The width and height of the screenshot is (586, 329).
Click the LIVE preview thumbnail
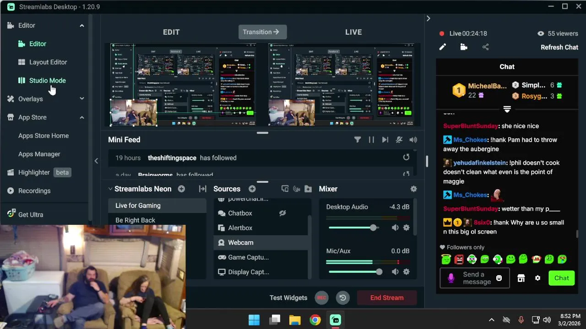click(x=342, y=85)
